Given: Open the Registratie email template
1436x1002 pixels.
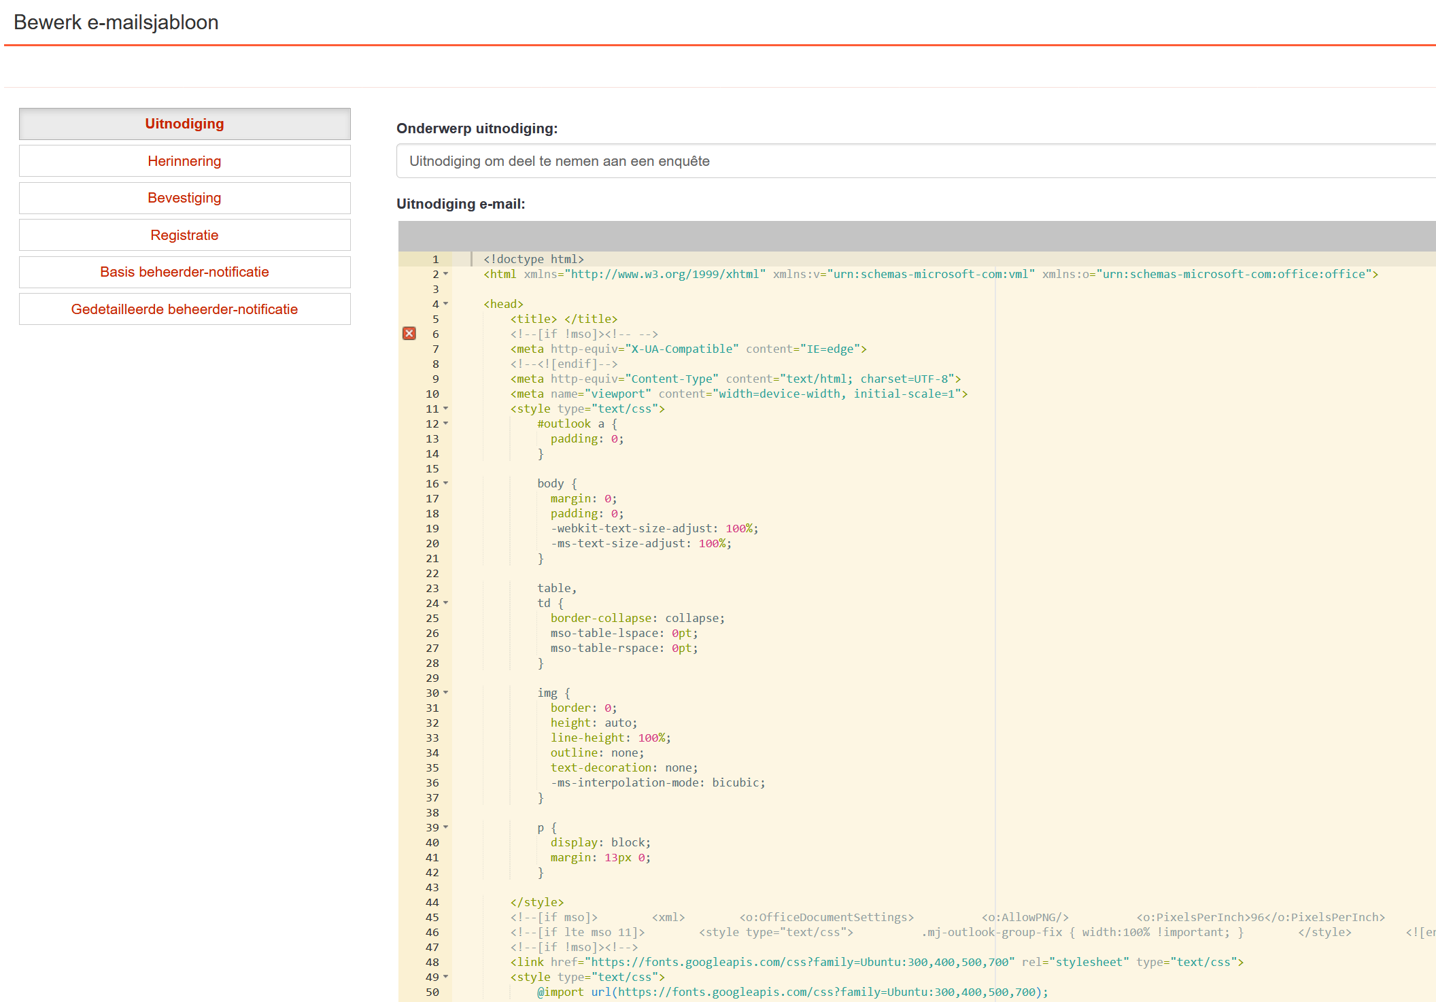Looking at the screenshot, I should click(184, 235).
